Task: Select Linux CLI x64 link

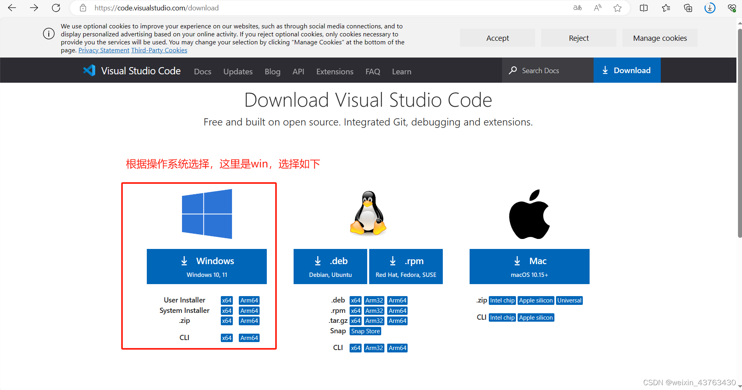Action: click(356, 348)
